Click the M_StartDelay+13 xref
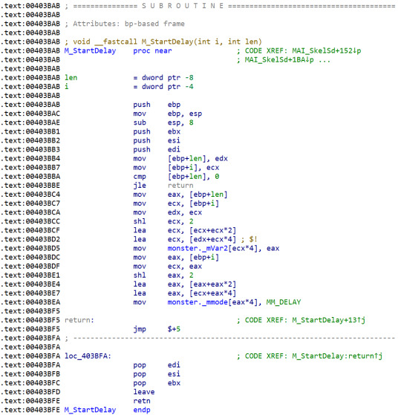The width and height of the screenshot is (401, 415). (328, 320)
